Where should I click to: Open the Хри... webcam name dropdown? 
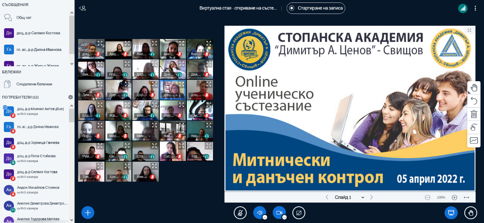point(115,177)
